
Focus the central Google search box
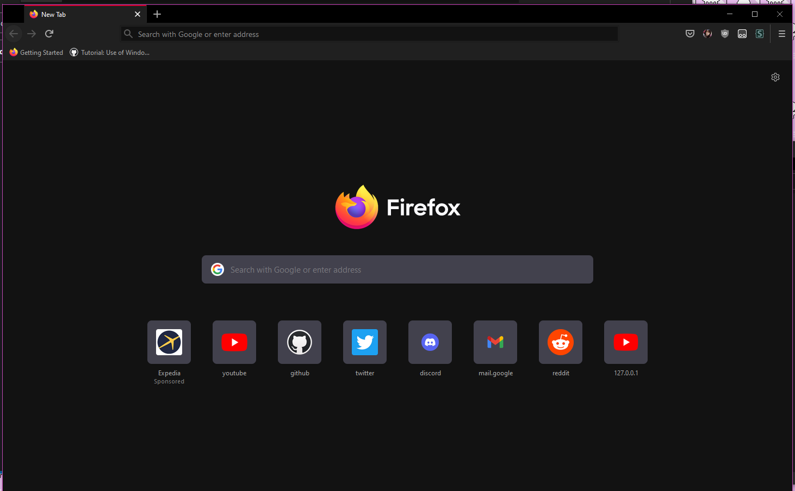(397, 269)
